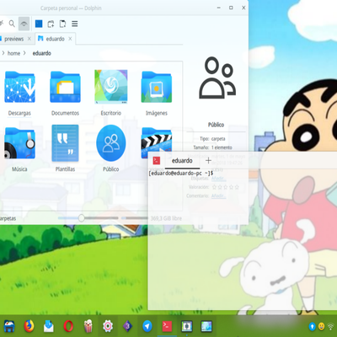Select the eduardo tab in the terminal window
Screen dimensions: 337x337
tap(182, 161)
